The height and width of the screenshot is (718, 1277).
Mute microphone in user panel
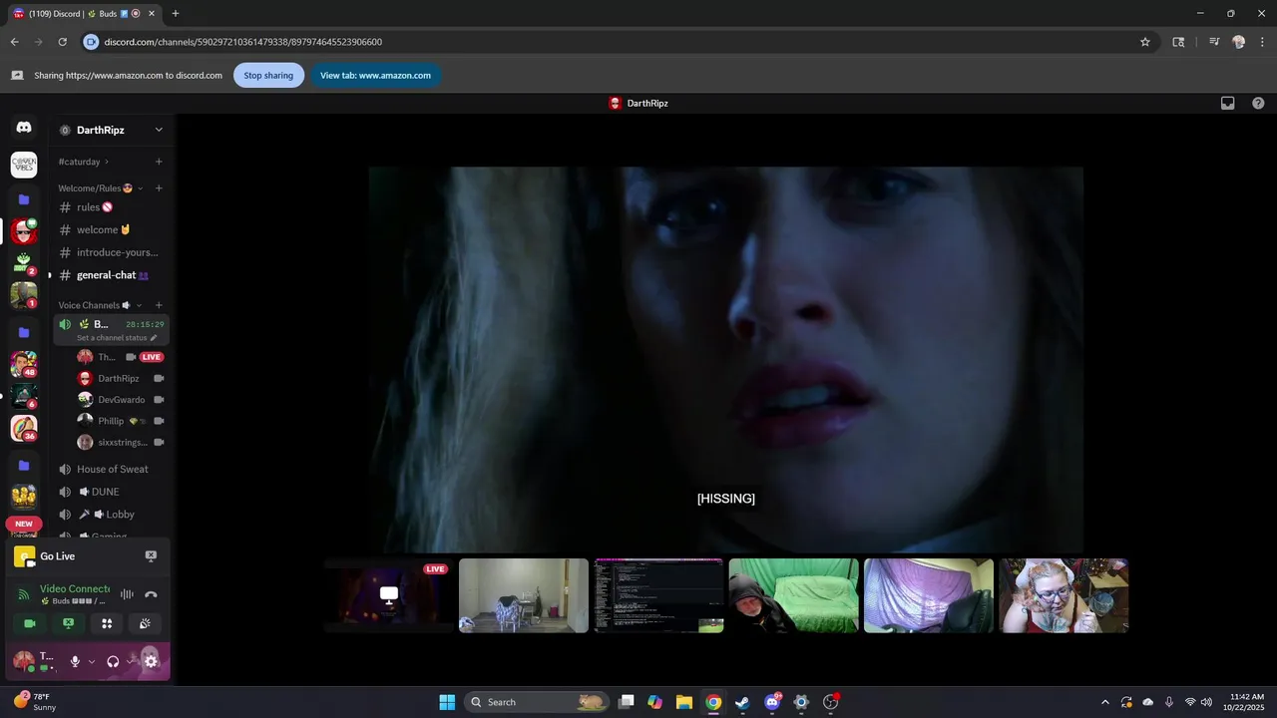click(x=75, y=661)
